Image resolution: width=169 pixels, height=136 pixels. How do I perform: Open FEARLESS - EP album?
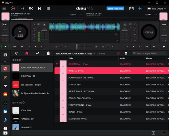(x=32, y=119)
